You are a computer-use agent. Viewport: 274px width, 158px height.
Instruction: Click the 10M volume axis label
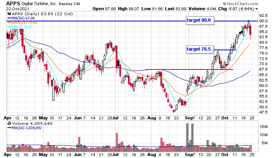263,135
